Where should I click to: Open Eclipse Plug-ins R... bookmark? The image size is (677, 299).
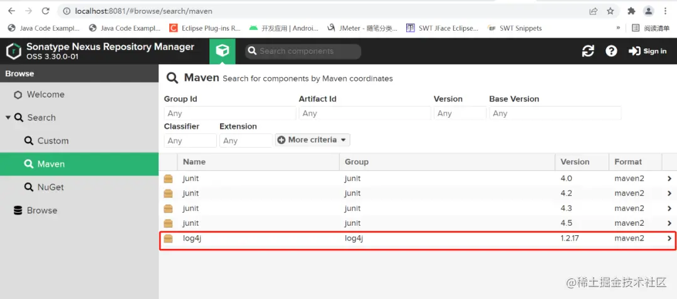[x=205, y=28]
